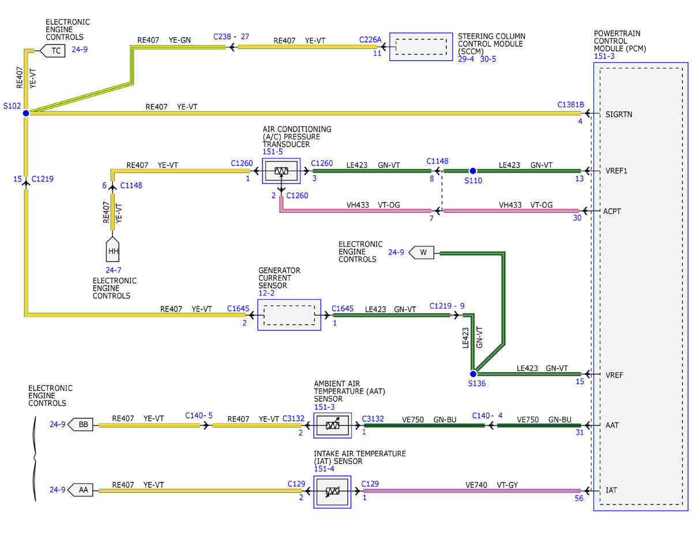Click the VE740 VT-GY wire label
This screenshot has height=535, width=692.
(491, 486)
